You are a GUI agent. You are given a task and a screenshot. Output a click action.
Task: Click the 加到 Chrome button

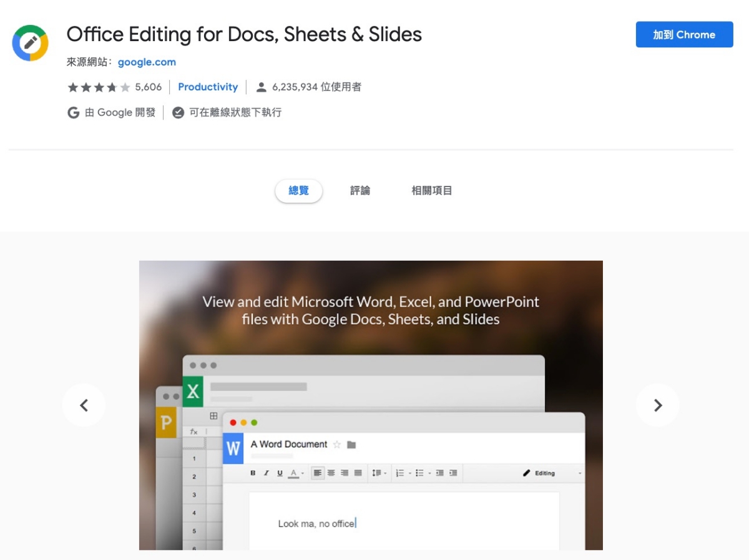click(684, 35)
